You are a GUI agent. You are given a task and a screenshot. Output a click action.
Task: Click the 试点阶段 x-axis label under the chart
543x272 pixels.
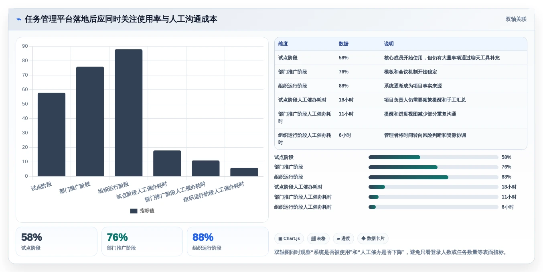point(41,186)
